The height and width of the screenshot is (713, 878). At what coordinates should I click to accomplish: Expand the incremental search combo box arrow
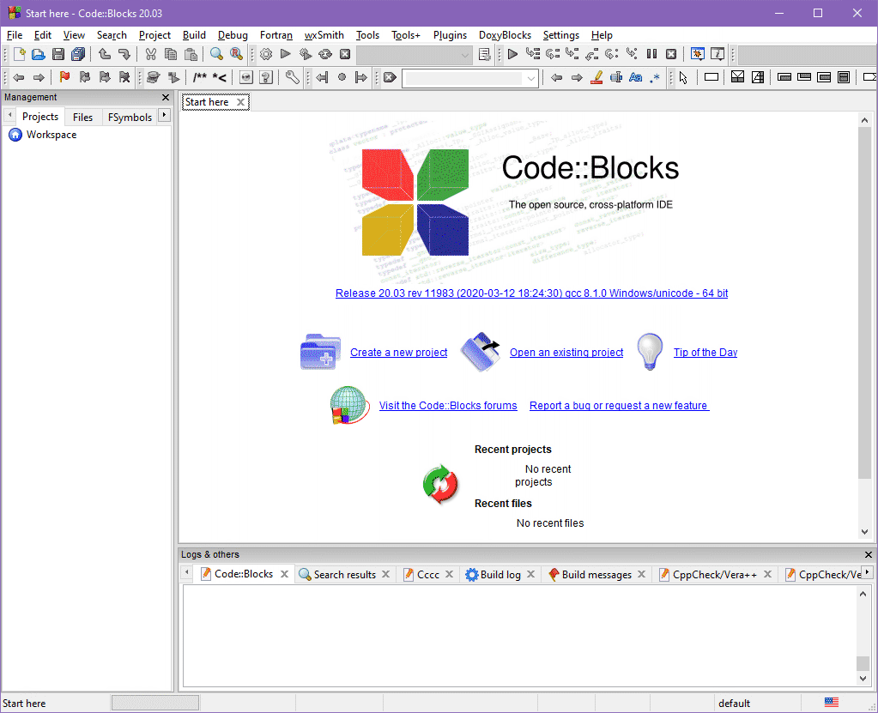[x=531, y=78]
